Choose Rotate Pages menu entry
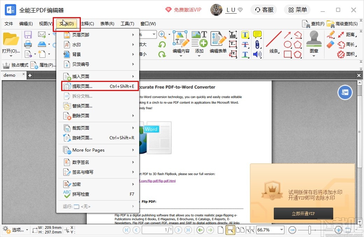This screenshot has height=237, width=364. [99, 138]
